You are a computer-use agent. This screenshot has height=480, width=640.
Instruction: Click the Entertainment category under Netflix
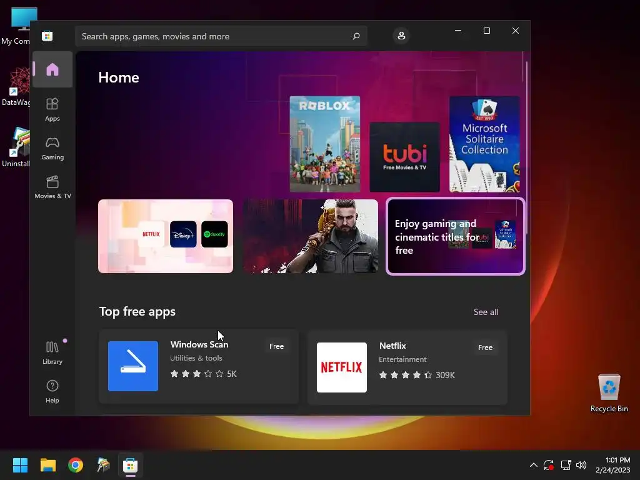tap(402, 359)
